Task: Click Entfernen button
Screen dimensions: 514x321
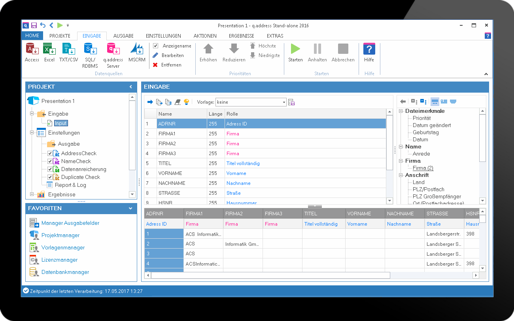Action: click(x=167, y=65)
